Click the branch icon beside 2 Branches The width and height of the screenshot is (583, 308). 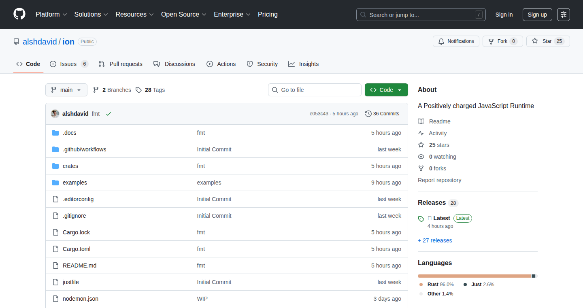click(96, 90)
